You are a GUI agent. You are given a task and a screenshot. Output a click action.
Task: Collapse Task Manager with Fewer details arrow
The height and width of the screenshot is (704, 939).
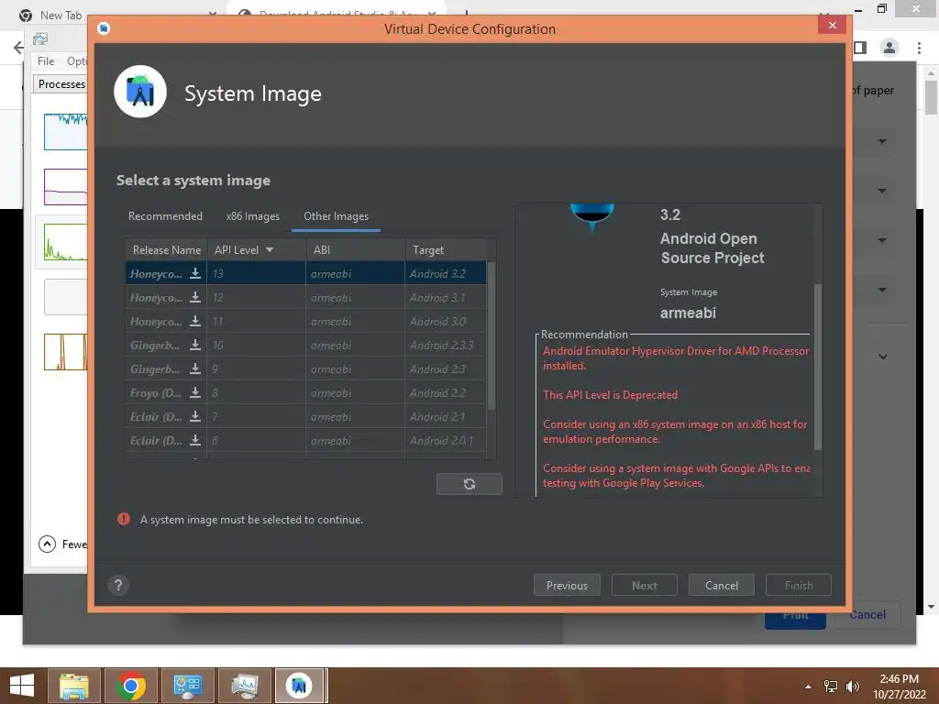(48, 544)
